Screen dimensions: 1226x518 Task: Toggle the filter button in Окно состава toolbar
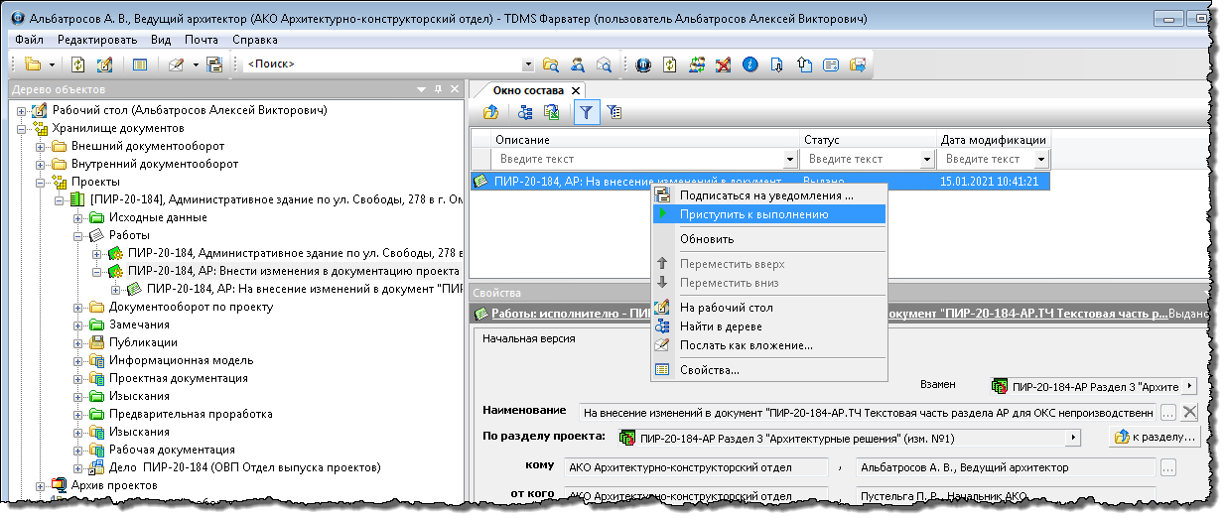(587, 112)
